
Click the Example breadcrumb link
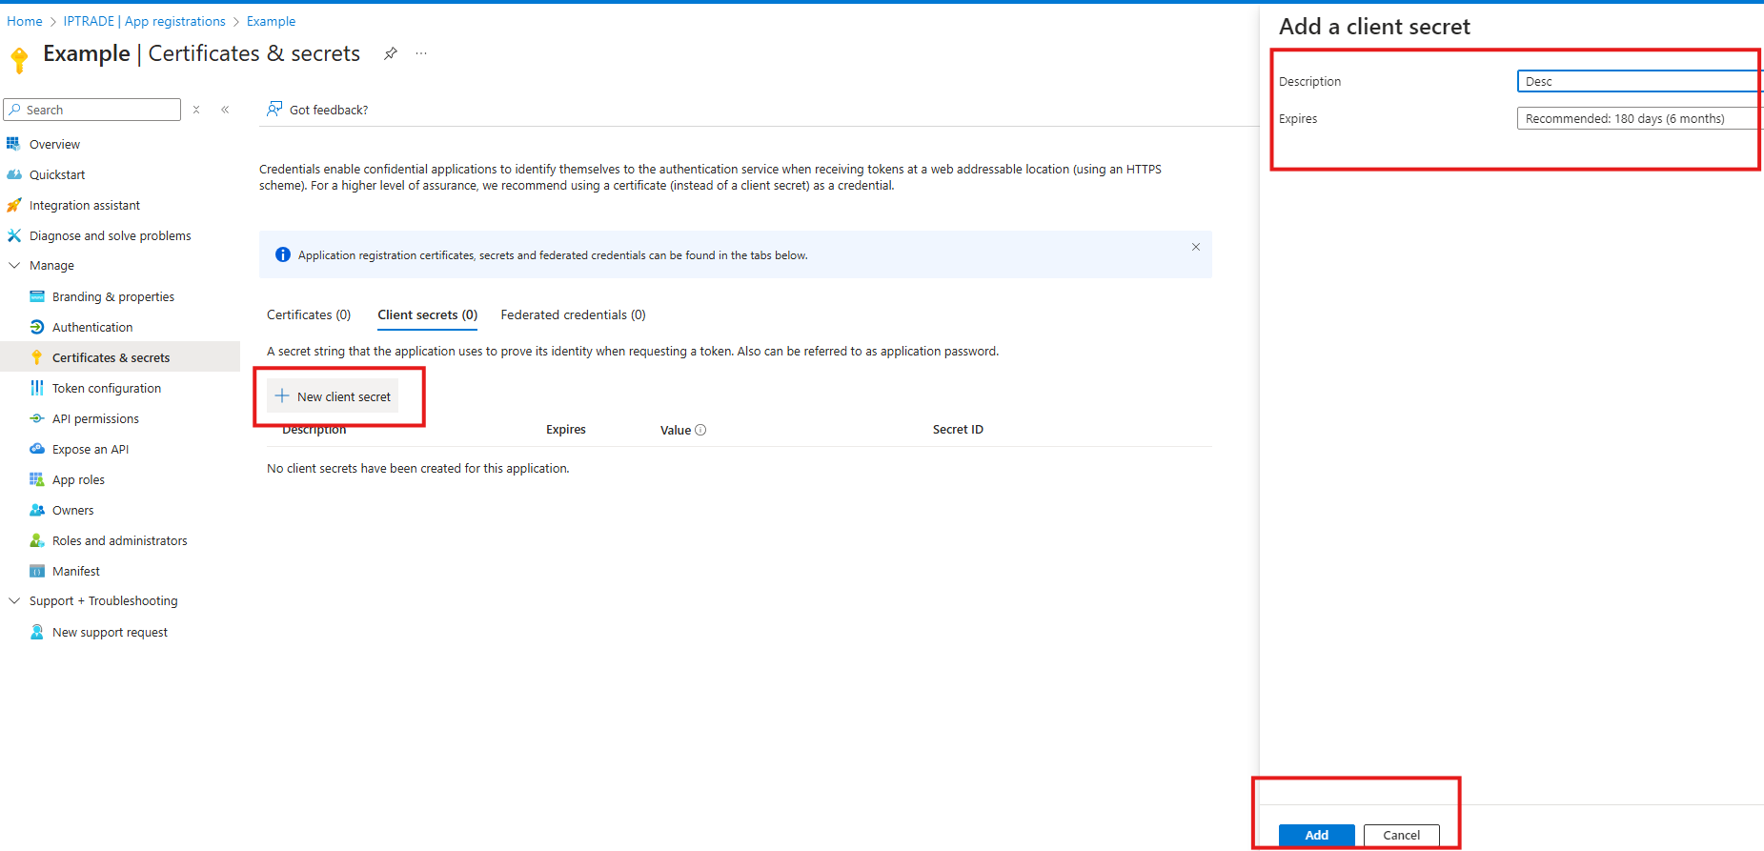pyautogui.click(x=271, y=21)
